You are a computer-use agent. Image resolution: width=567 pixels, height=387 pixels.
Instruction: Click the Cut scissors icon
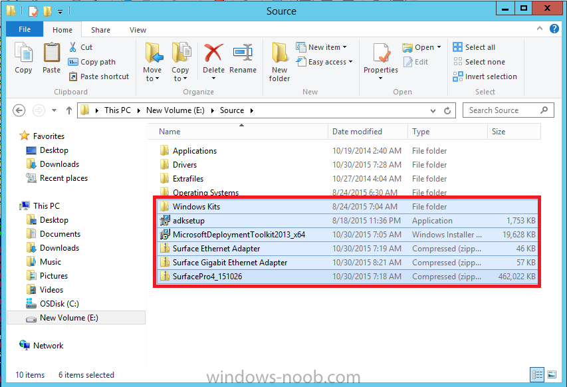click(72, 47)
